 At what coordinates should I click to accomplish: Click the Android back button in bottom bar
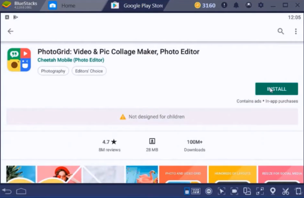pyautogui.click(x=7, y=191)
